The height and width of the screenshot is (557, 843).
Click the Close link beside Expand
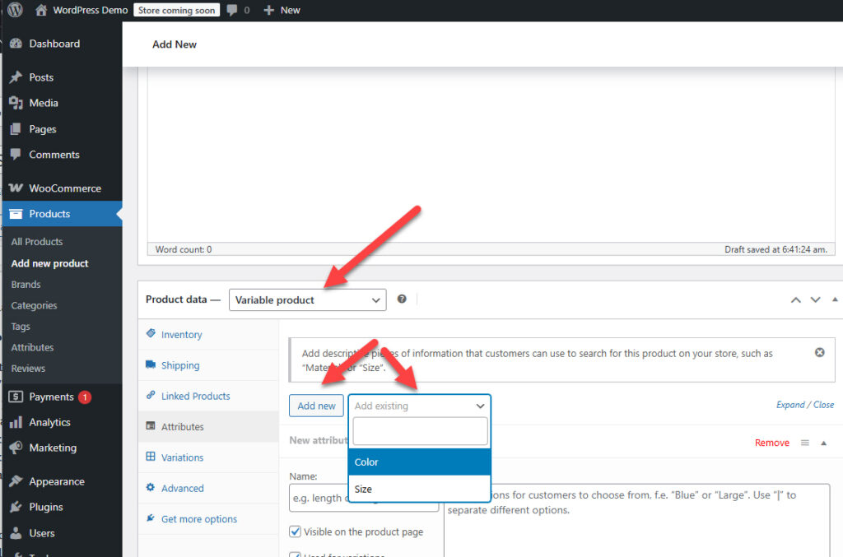tap(823, 405)
